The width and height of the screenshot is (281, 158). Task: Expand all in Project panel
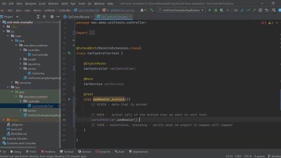(38, 17)
